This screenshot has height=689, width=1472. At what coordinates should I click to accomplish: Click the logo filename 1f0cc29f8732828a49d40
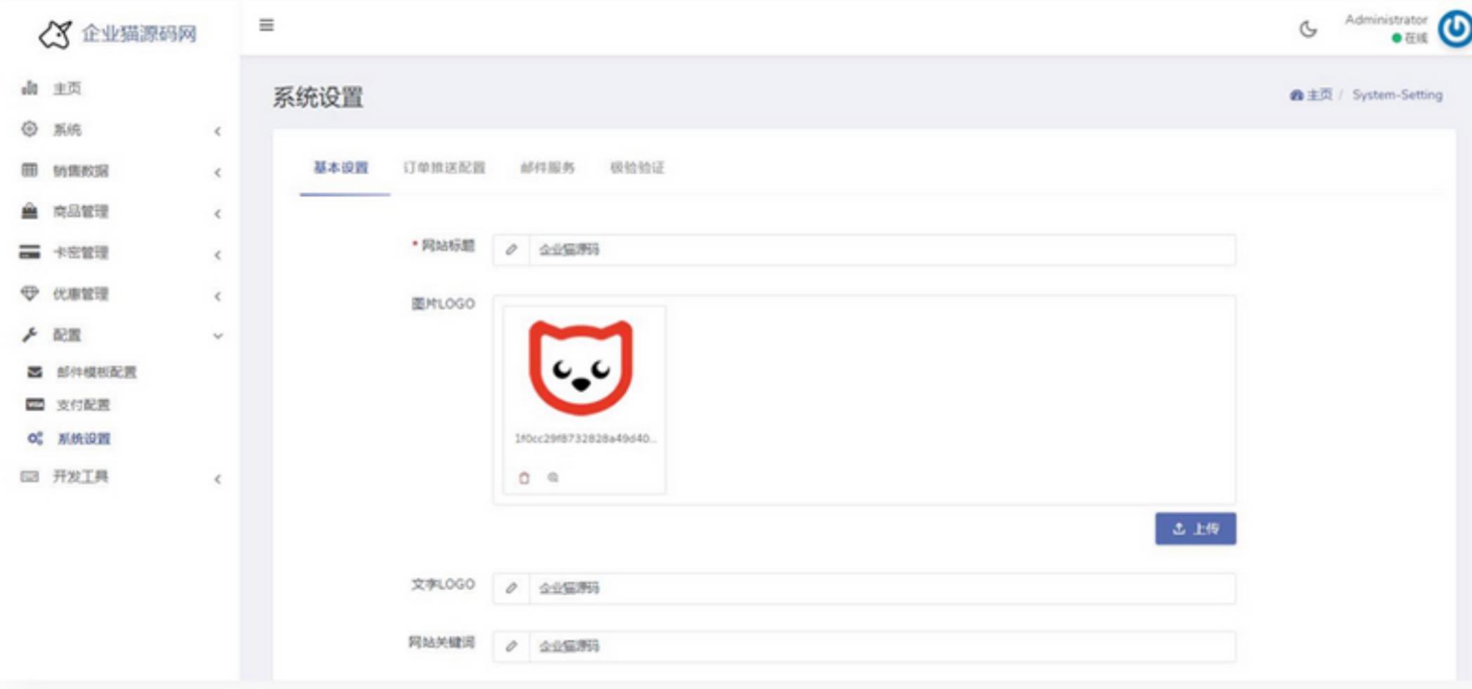point(585,439)
